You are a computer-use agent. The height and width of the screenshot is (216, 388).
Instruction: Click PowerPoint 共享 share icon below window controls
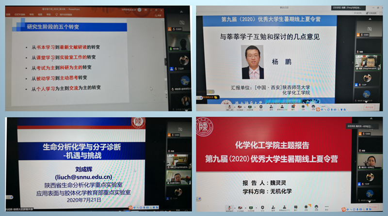coord(159,15)
